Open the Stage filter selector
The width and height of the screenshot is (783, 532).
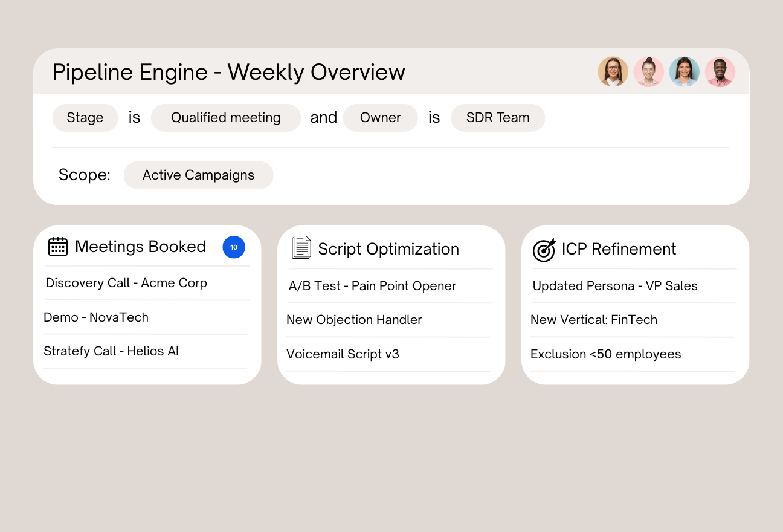(x=85, y=117)
